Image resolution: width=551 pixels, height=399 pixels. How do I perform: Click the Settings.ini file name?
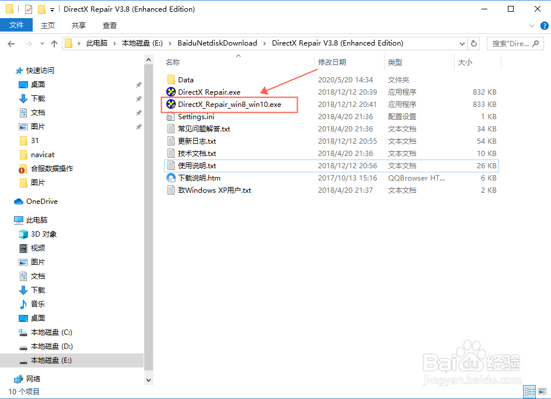pos(196,117)
